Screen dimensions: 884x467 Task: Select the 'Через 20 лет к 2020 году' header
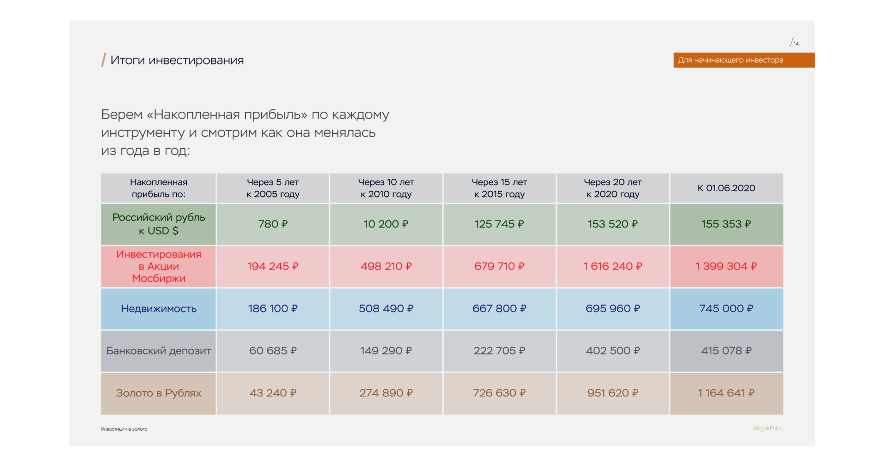pos(612,188)
